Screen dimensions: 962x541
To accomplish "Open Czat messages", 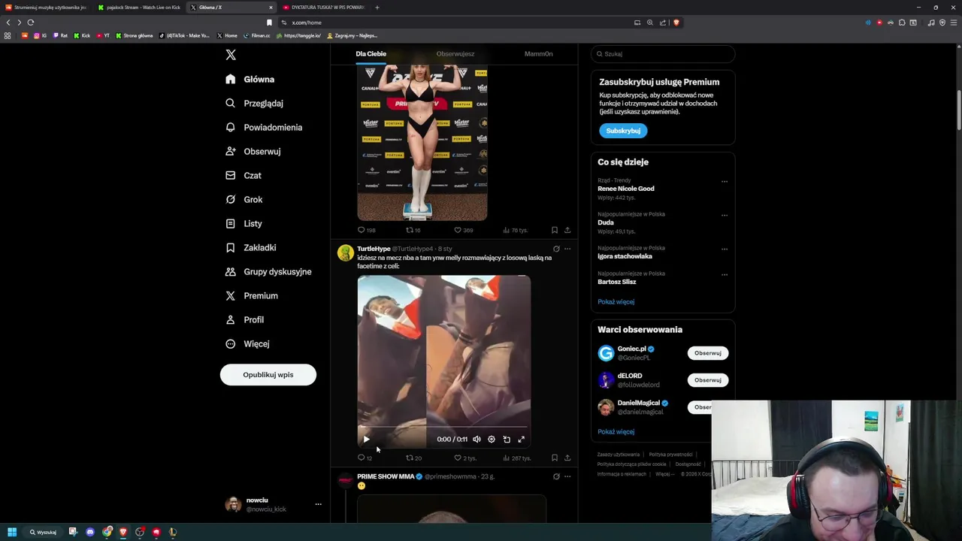I will coord(244,175).
